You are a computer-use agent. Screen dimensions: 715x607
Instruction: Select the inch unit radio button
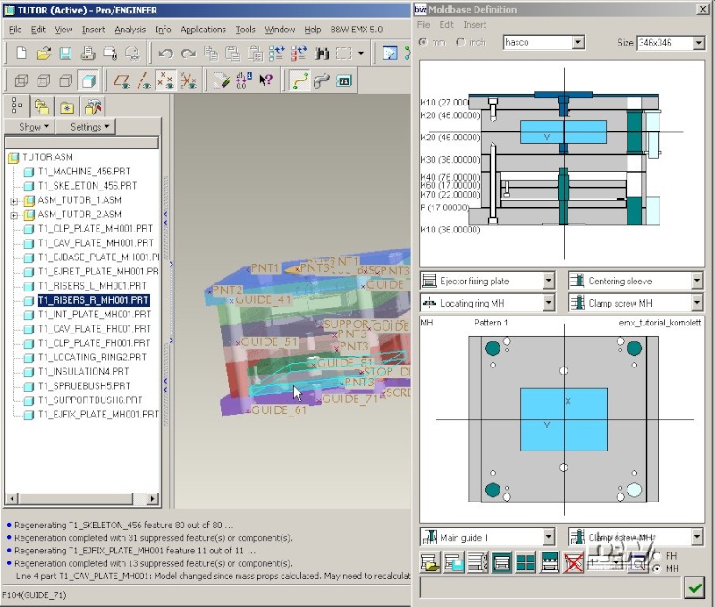point(460,42)
